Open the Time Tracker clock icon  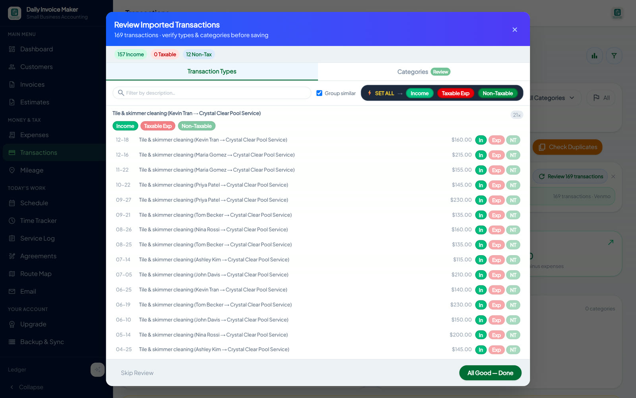point(12,220)
